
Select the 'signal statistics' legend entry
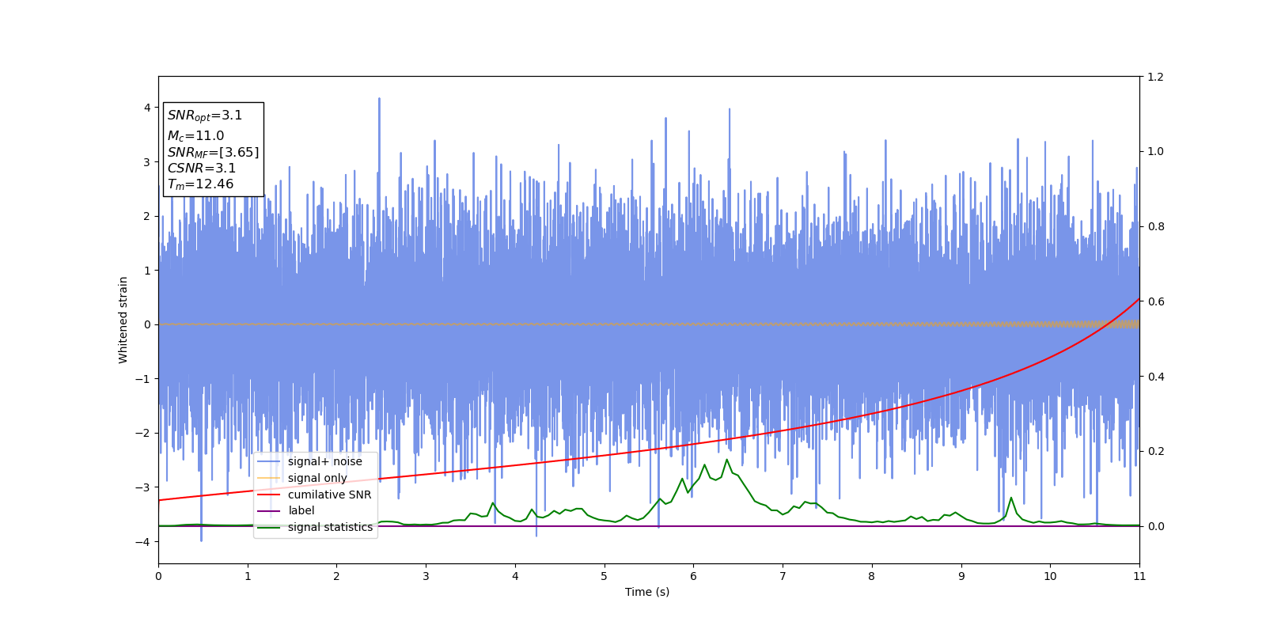(330, 527)
